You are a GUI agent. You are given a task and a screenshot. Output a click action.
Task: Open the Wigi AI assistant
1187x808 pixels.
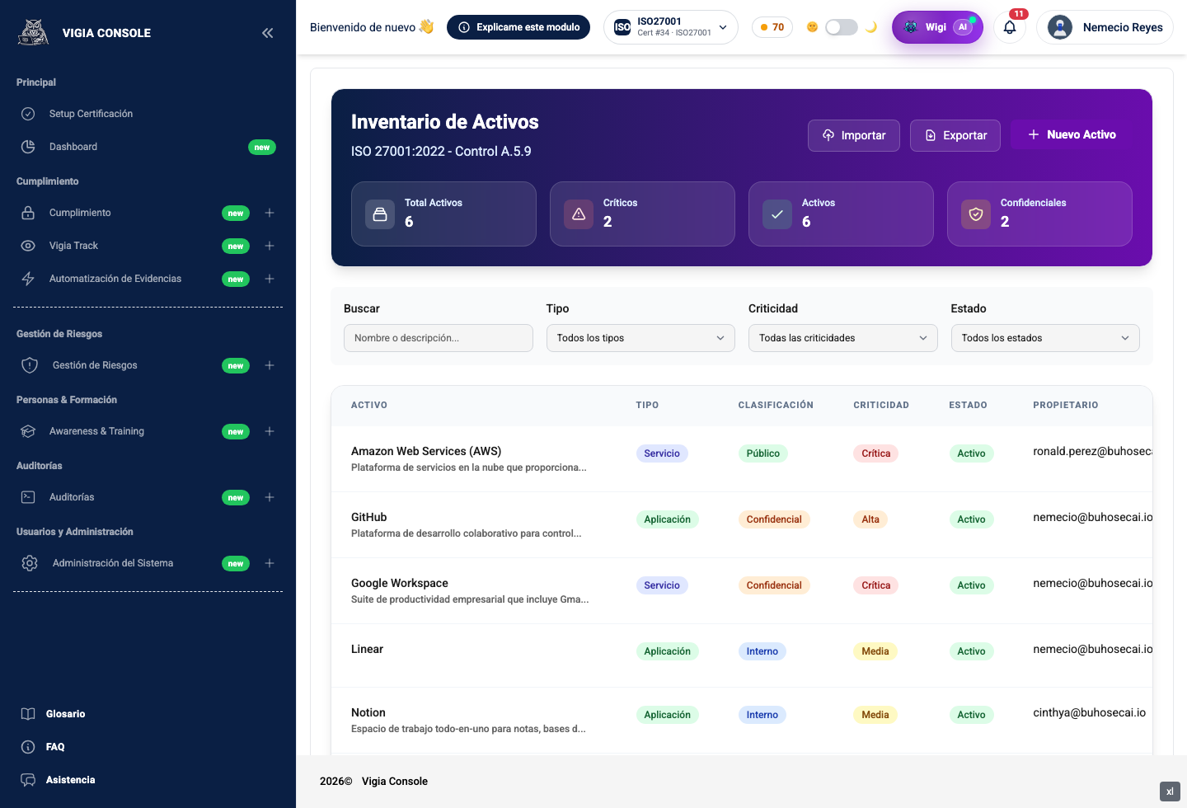point(937,27)
